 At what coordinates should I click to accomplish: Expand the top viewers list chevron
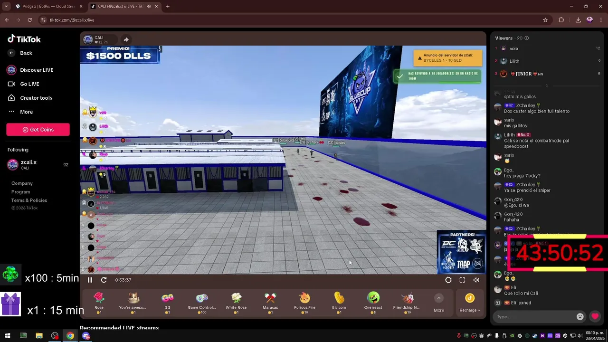click(x=547, y=86)
